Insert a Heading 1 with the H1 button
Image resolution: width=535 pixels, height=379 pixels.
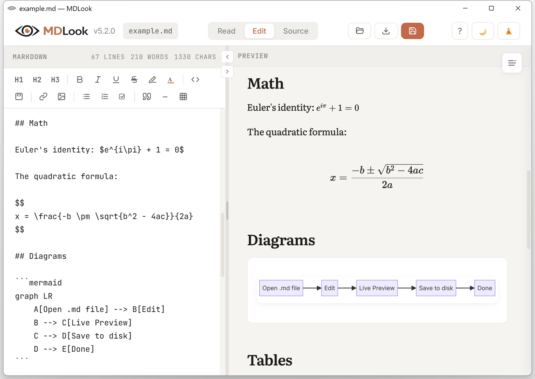(x=19, y=80)
